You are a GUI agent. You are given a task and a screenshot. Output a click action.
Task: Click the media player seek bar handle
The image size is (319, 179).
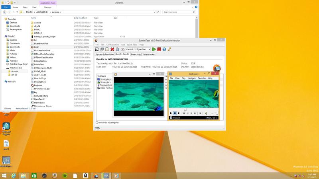[185, 110]
